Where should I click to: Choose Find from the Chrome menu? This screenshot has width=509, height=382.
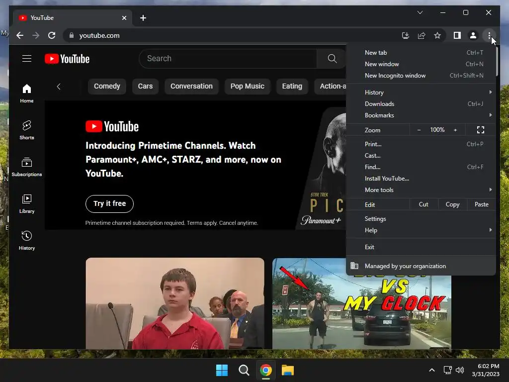click(421, 167)
